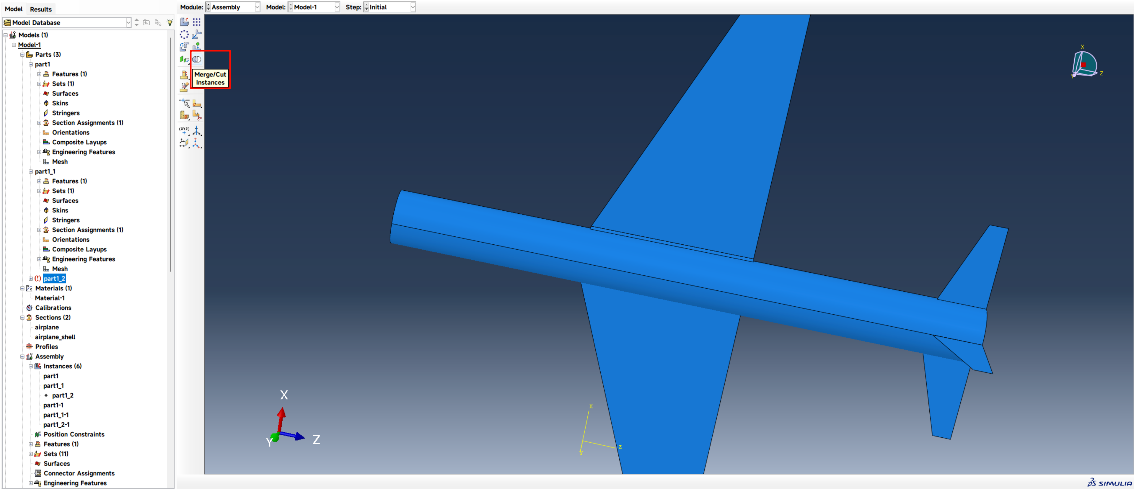This screenshot has width=1134, height=489.
Task: Click the Linear Pattern tool icon
Action: 196,22
